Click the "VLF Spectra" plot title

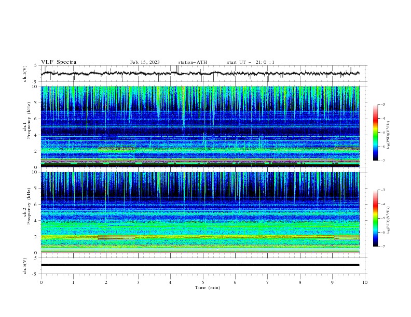point(59,62)
